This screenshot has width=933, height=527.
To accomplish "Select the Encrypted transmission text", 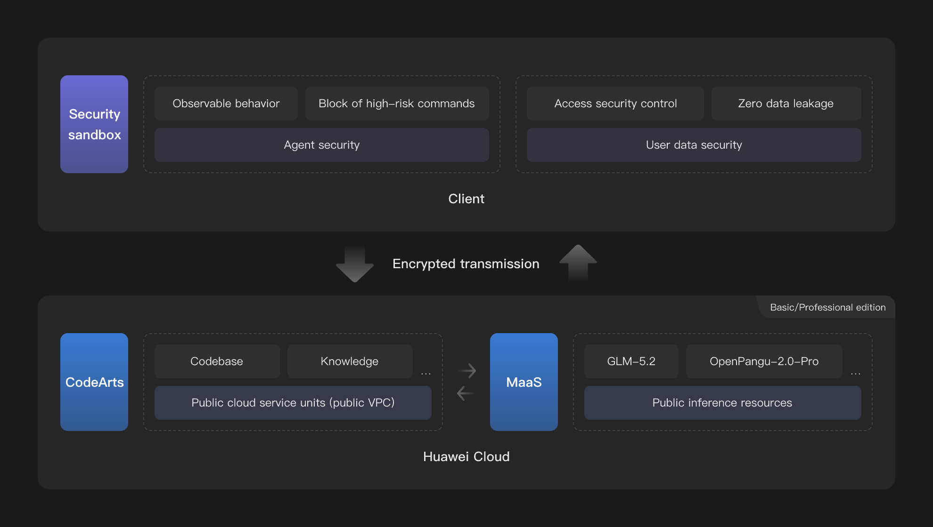I will tap(466, 264).
